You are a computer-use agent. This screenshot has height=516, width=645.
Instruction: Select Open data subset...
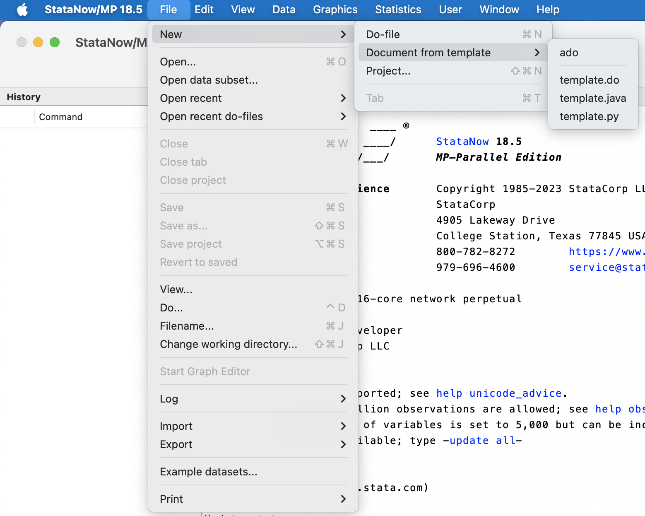tap(253, 80)
